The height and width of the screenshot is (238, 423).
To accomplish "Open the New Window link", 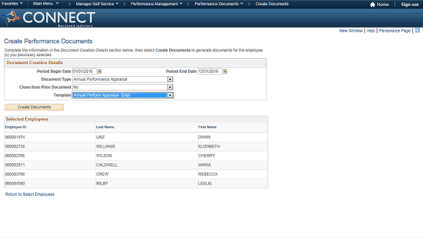I will [x=351, y=31].
